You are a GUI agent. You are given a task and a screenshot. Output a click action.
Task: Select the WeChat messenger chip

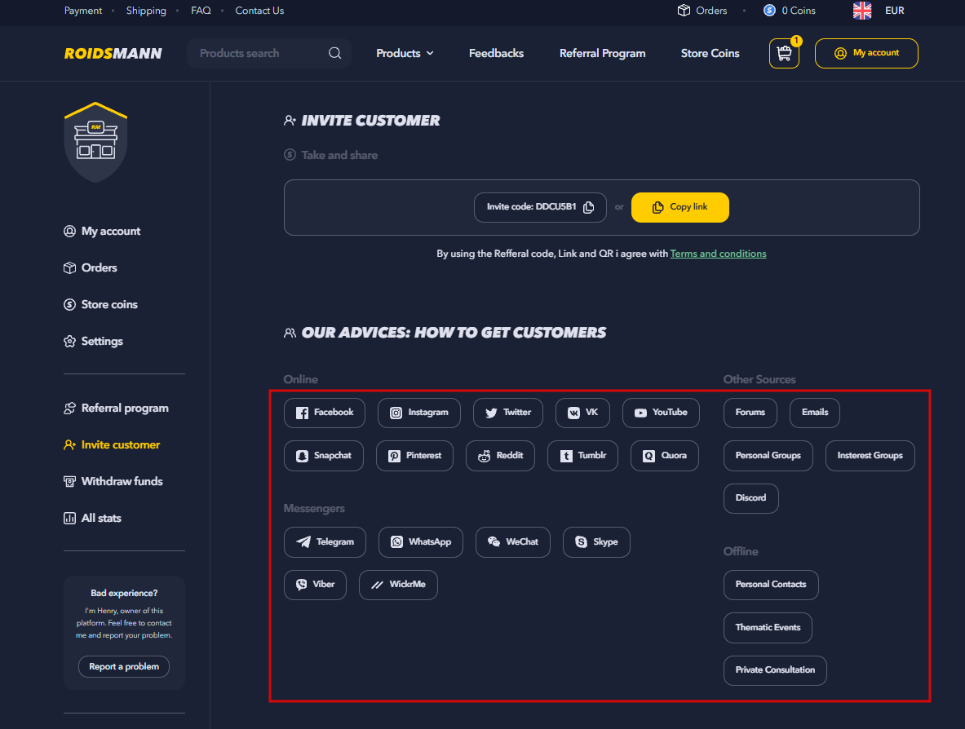click(x=512, y=542)
